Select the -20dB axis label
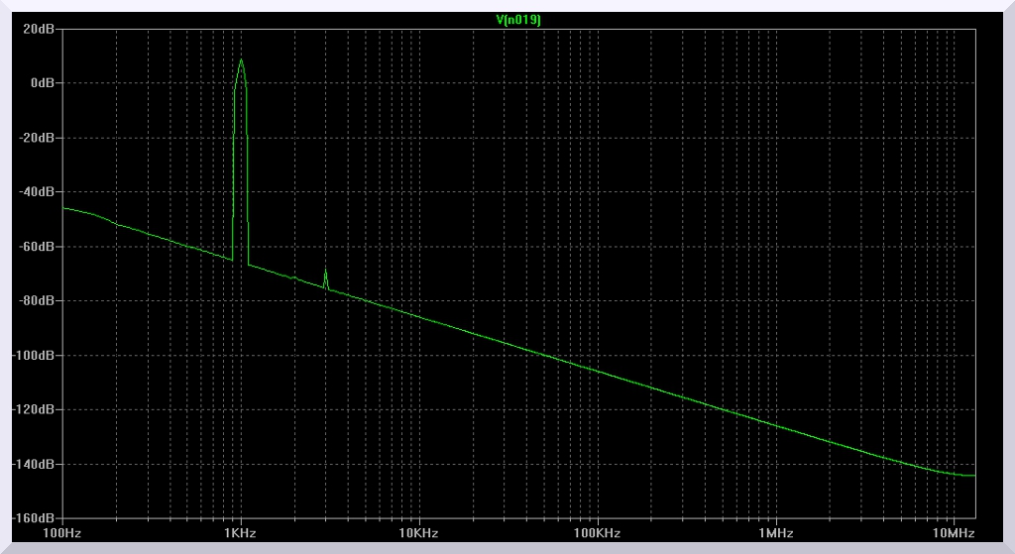Screen dimensions: 1015x554 click(x=40, y=138)
